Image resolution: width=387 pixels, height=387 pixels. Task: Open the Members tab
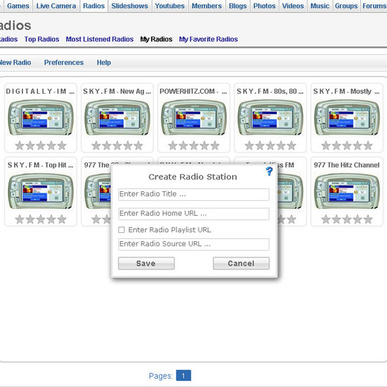coord(207,6)
